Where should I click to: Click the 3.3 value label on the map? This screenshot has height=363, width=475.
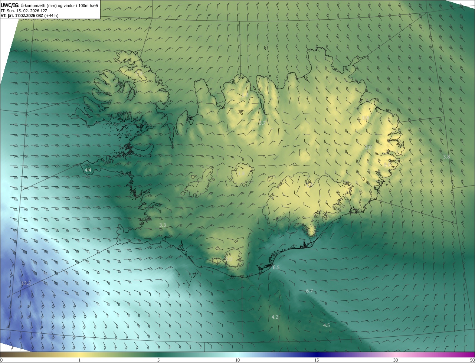coord(163,225)
